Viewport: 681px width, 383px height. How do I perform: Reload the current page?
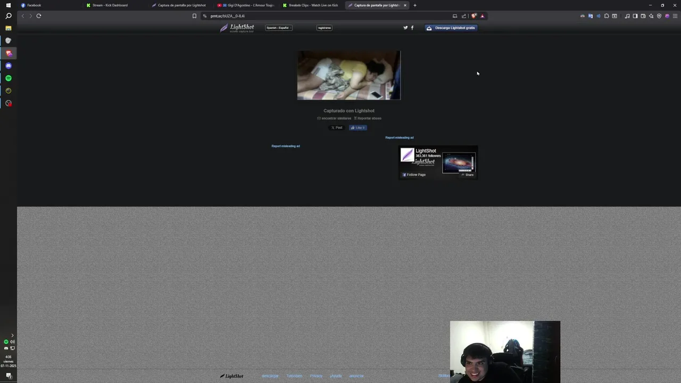(39, 16)
